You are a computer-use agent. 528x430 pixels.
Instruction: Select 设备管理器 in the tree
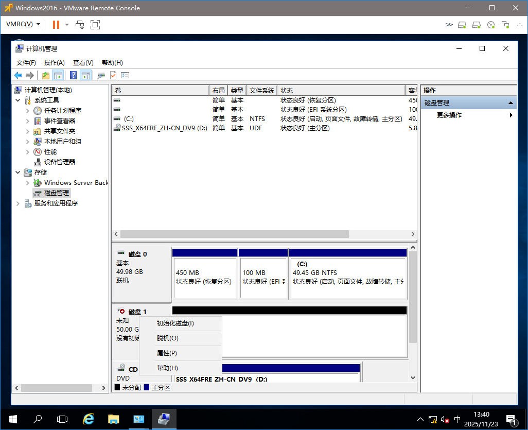pyautogui.click(x=59, y=162)
